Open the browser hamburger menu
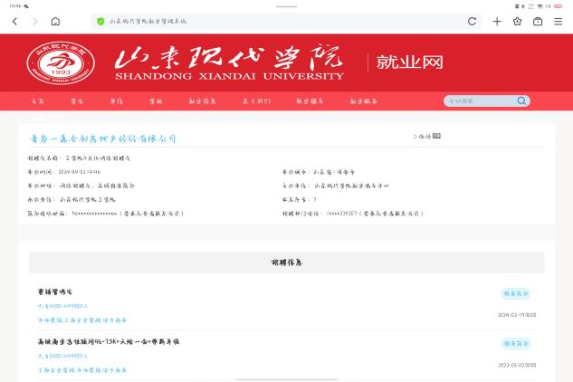 click(559, 21)
